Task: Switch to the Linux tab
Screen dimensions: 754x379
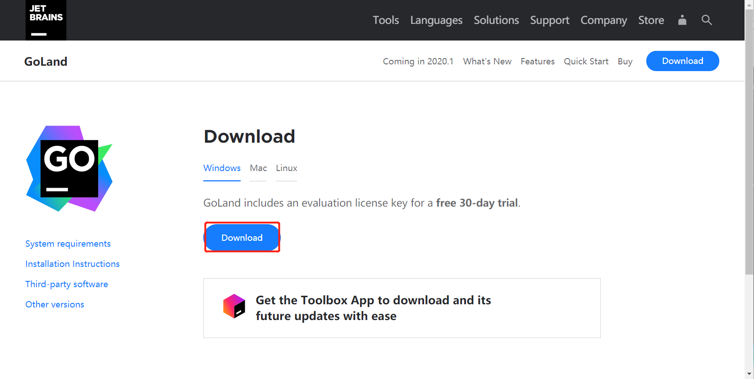Action: (x=287, y=168)
